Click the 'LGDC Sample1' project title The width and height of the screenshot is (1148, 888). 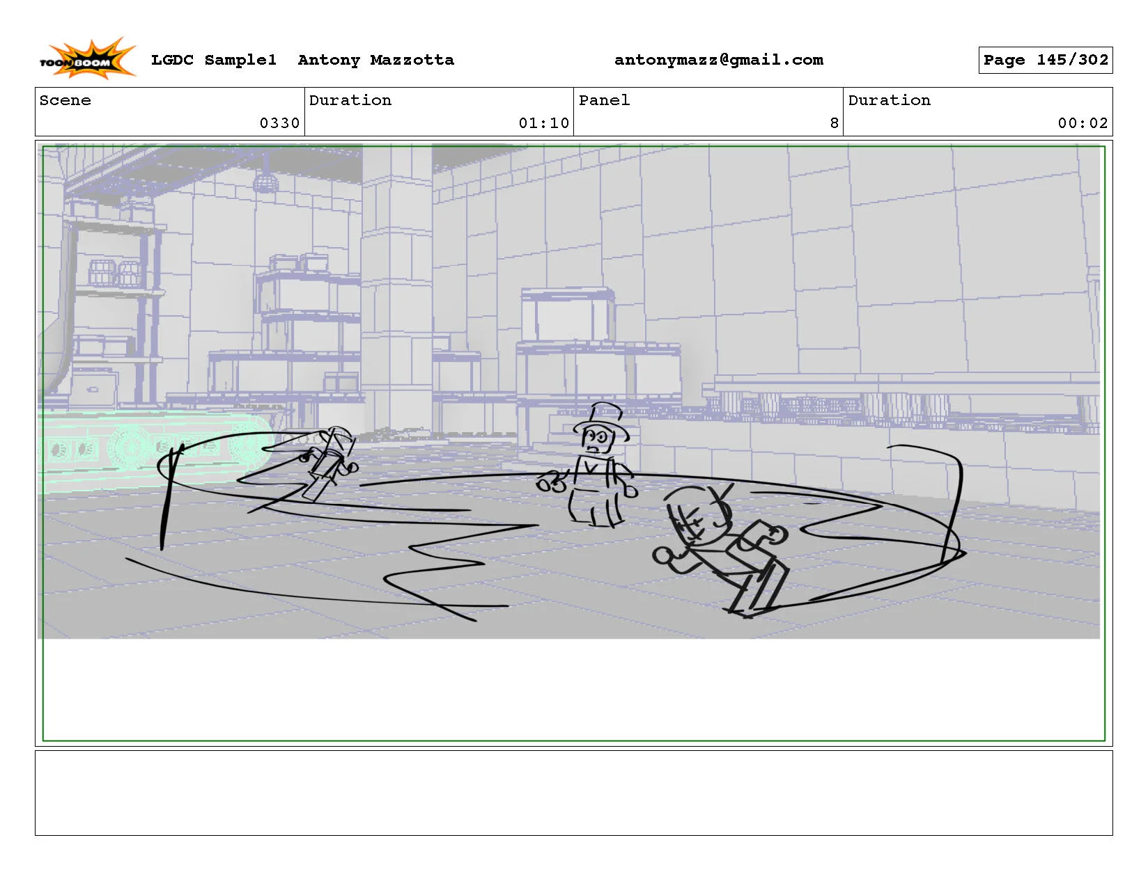213,60
